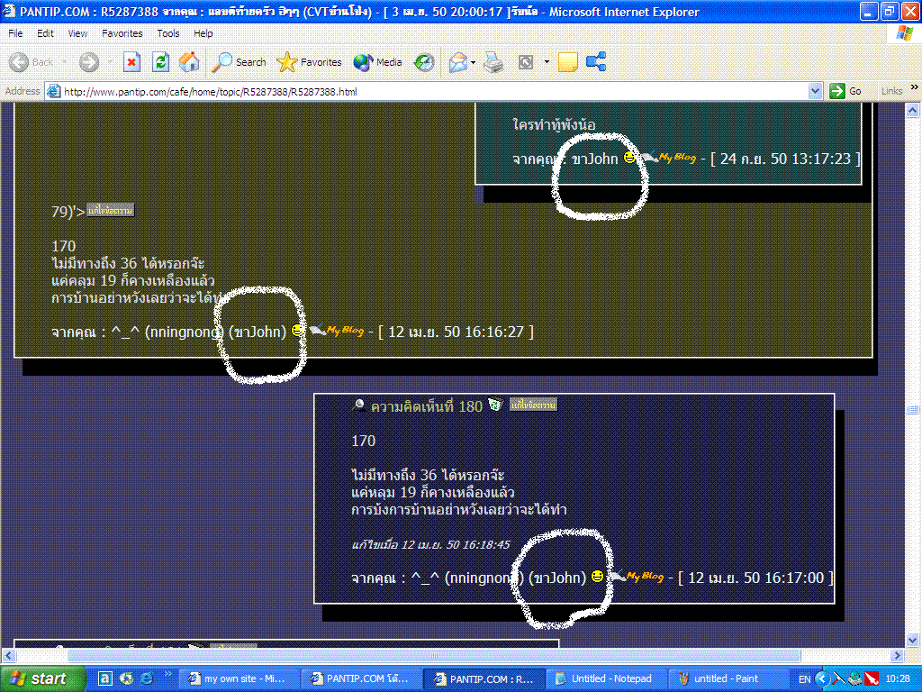Viewport: 922px width, 692px height.
Task: Expand the quick launch chevron
Action: coord(167,674)
